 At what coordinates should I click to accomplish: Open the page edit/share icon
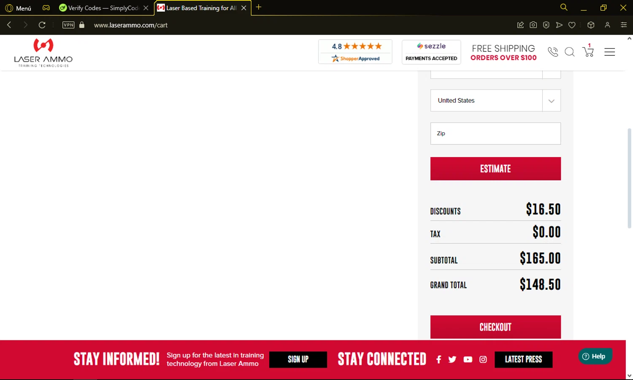click(x=520, y=25)
